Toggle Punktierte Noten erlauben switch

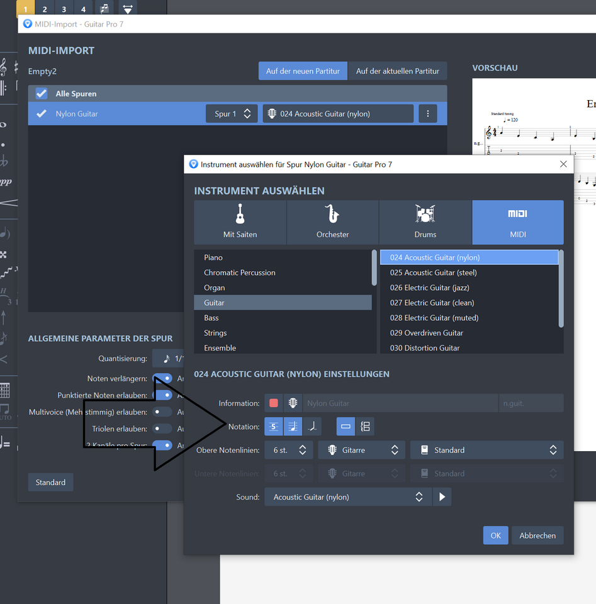[x=162, y=395]
